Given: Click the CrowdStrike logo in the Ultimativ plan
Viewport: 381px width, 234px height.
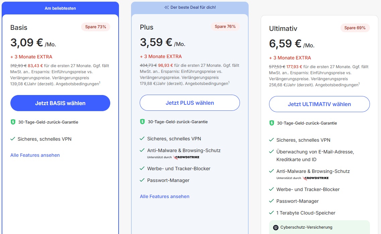Looking at the screenshot, I should (316, 178).
